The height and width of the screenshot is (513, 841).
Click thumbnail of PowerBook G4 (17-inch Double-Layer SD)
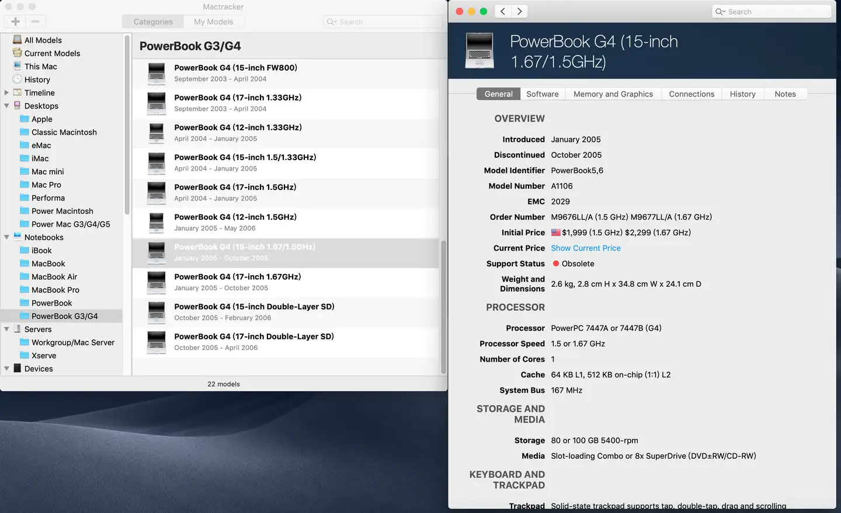pyautogui.click(x=157, y=342)
